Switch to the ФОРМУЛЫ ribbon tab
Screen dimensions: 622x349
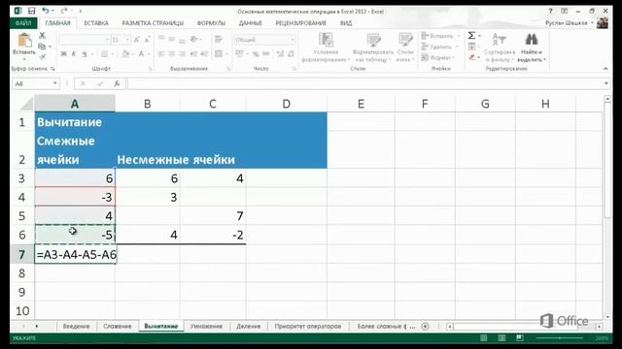tap(211, 23)
